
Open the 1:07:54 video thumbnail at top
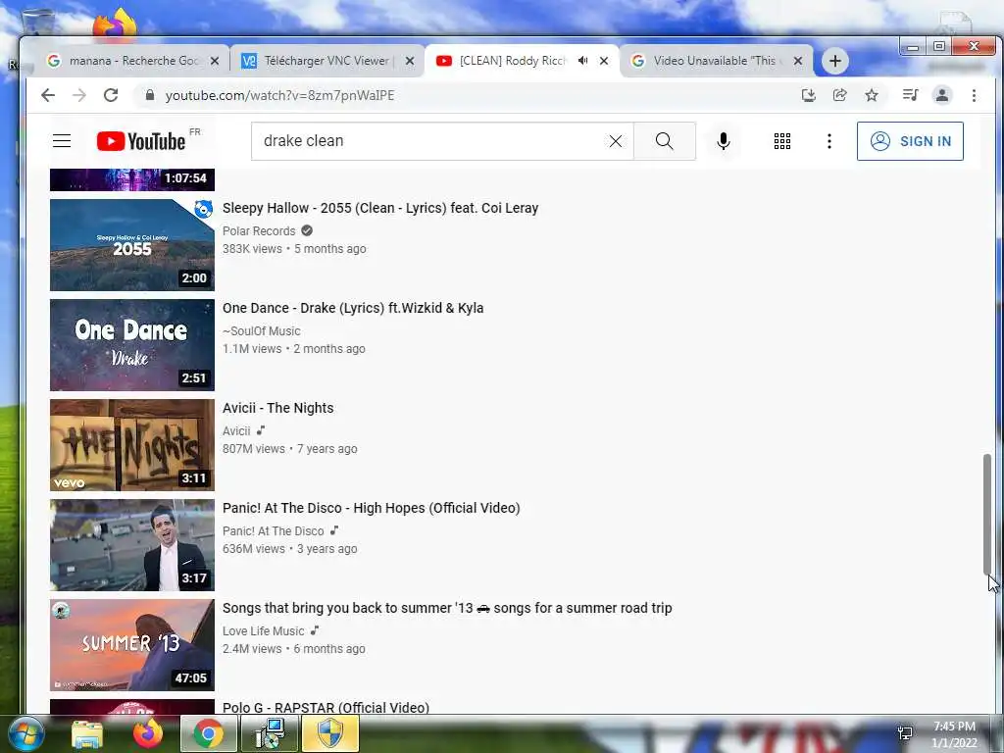point(132,180)
